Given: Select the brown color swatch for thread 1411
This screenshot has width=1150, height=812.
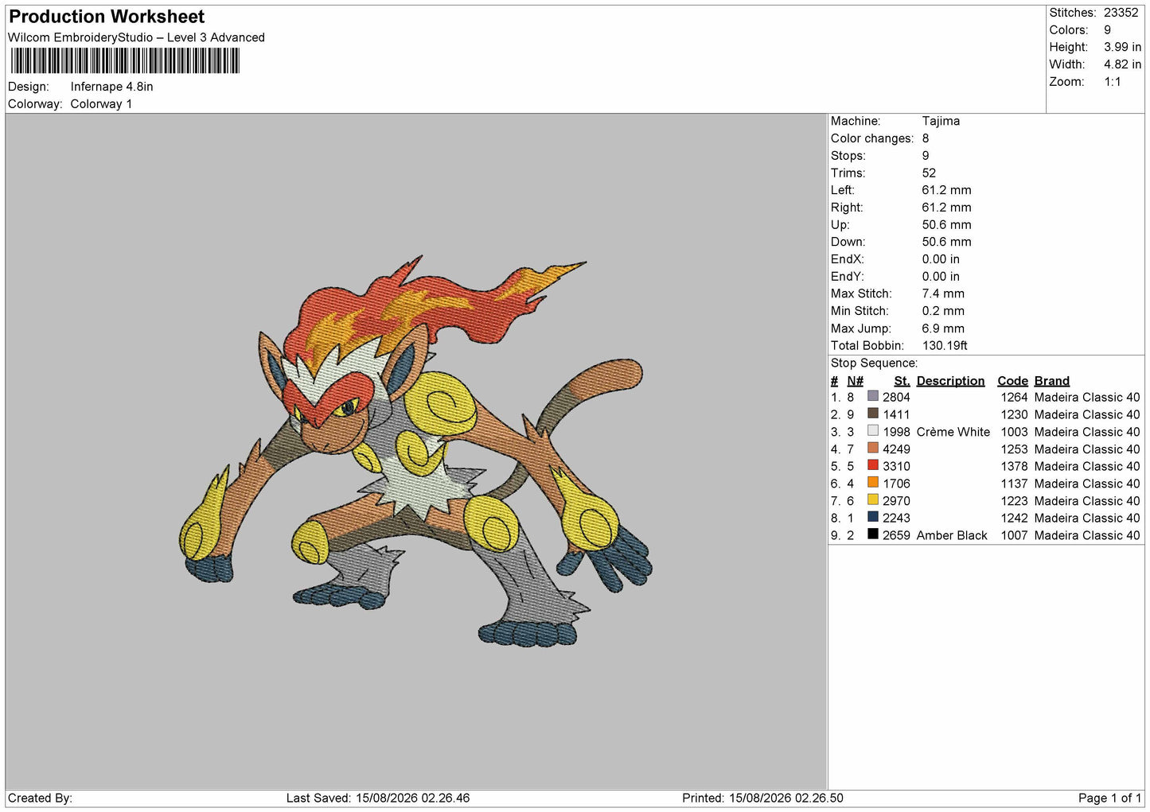Looking at the screenshot, I should click(873, 414).
